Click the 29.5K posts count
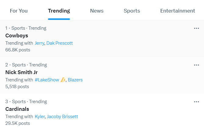This screenshot has width=204, height=131. pyautogui.click(x=18, y=123)
